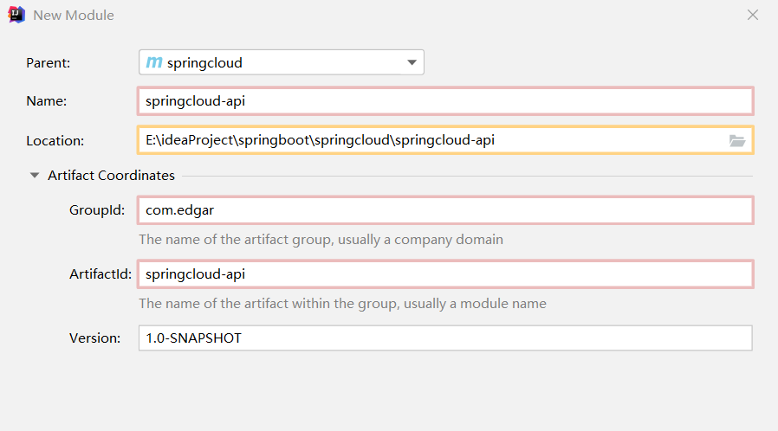This screenshot has width=778, height=431.
Task: Click the 'Parent:' label
Action: tap(49, 62)
